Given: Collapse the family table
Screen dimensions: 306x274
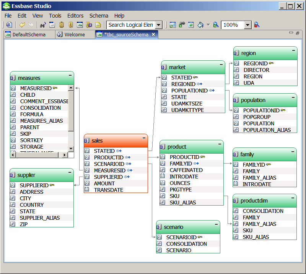Looking at the screenshot, I should 293,152.
